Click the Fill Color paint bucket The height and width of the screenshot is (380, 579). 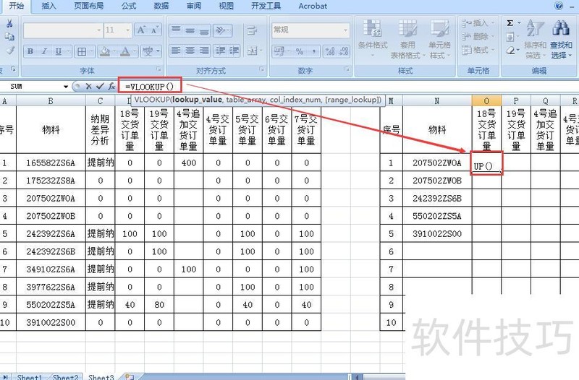tap(105, 51)
